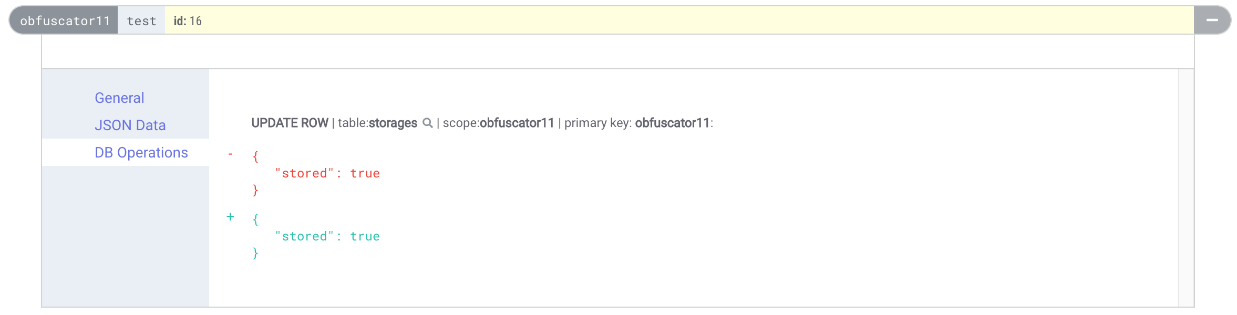Open the General tab
This screenshot has height=315, width=1237.
(119, 98)
